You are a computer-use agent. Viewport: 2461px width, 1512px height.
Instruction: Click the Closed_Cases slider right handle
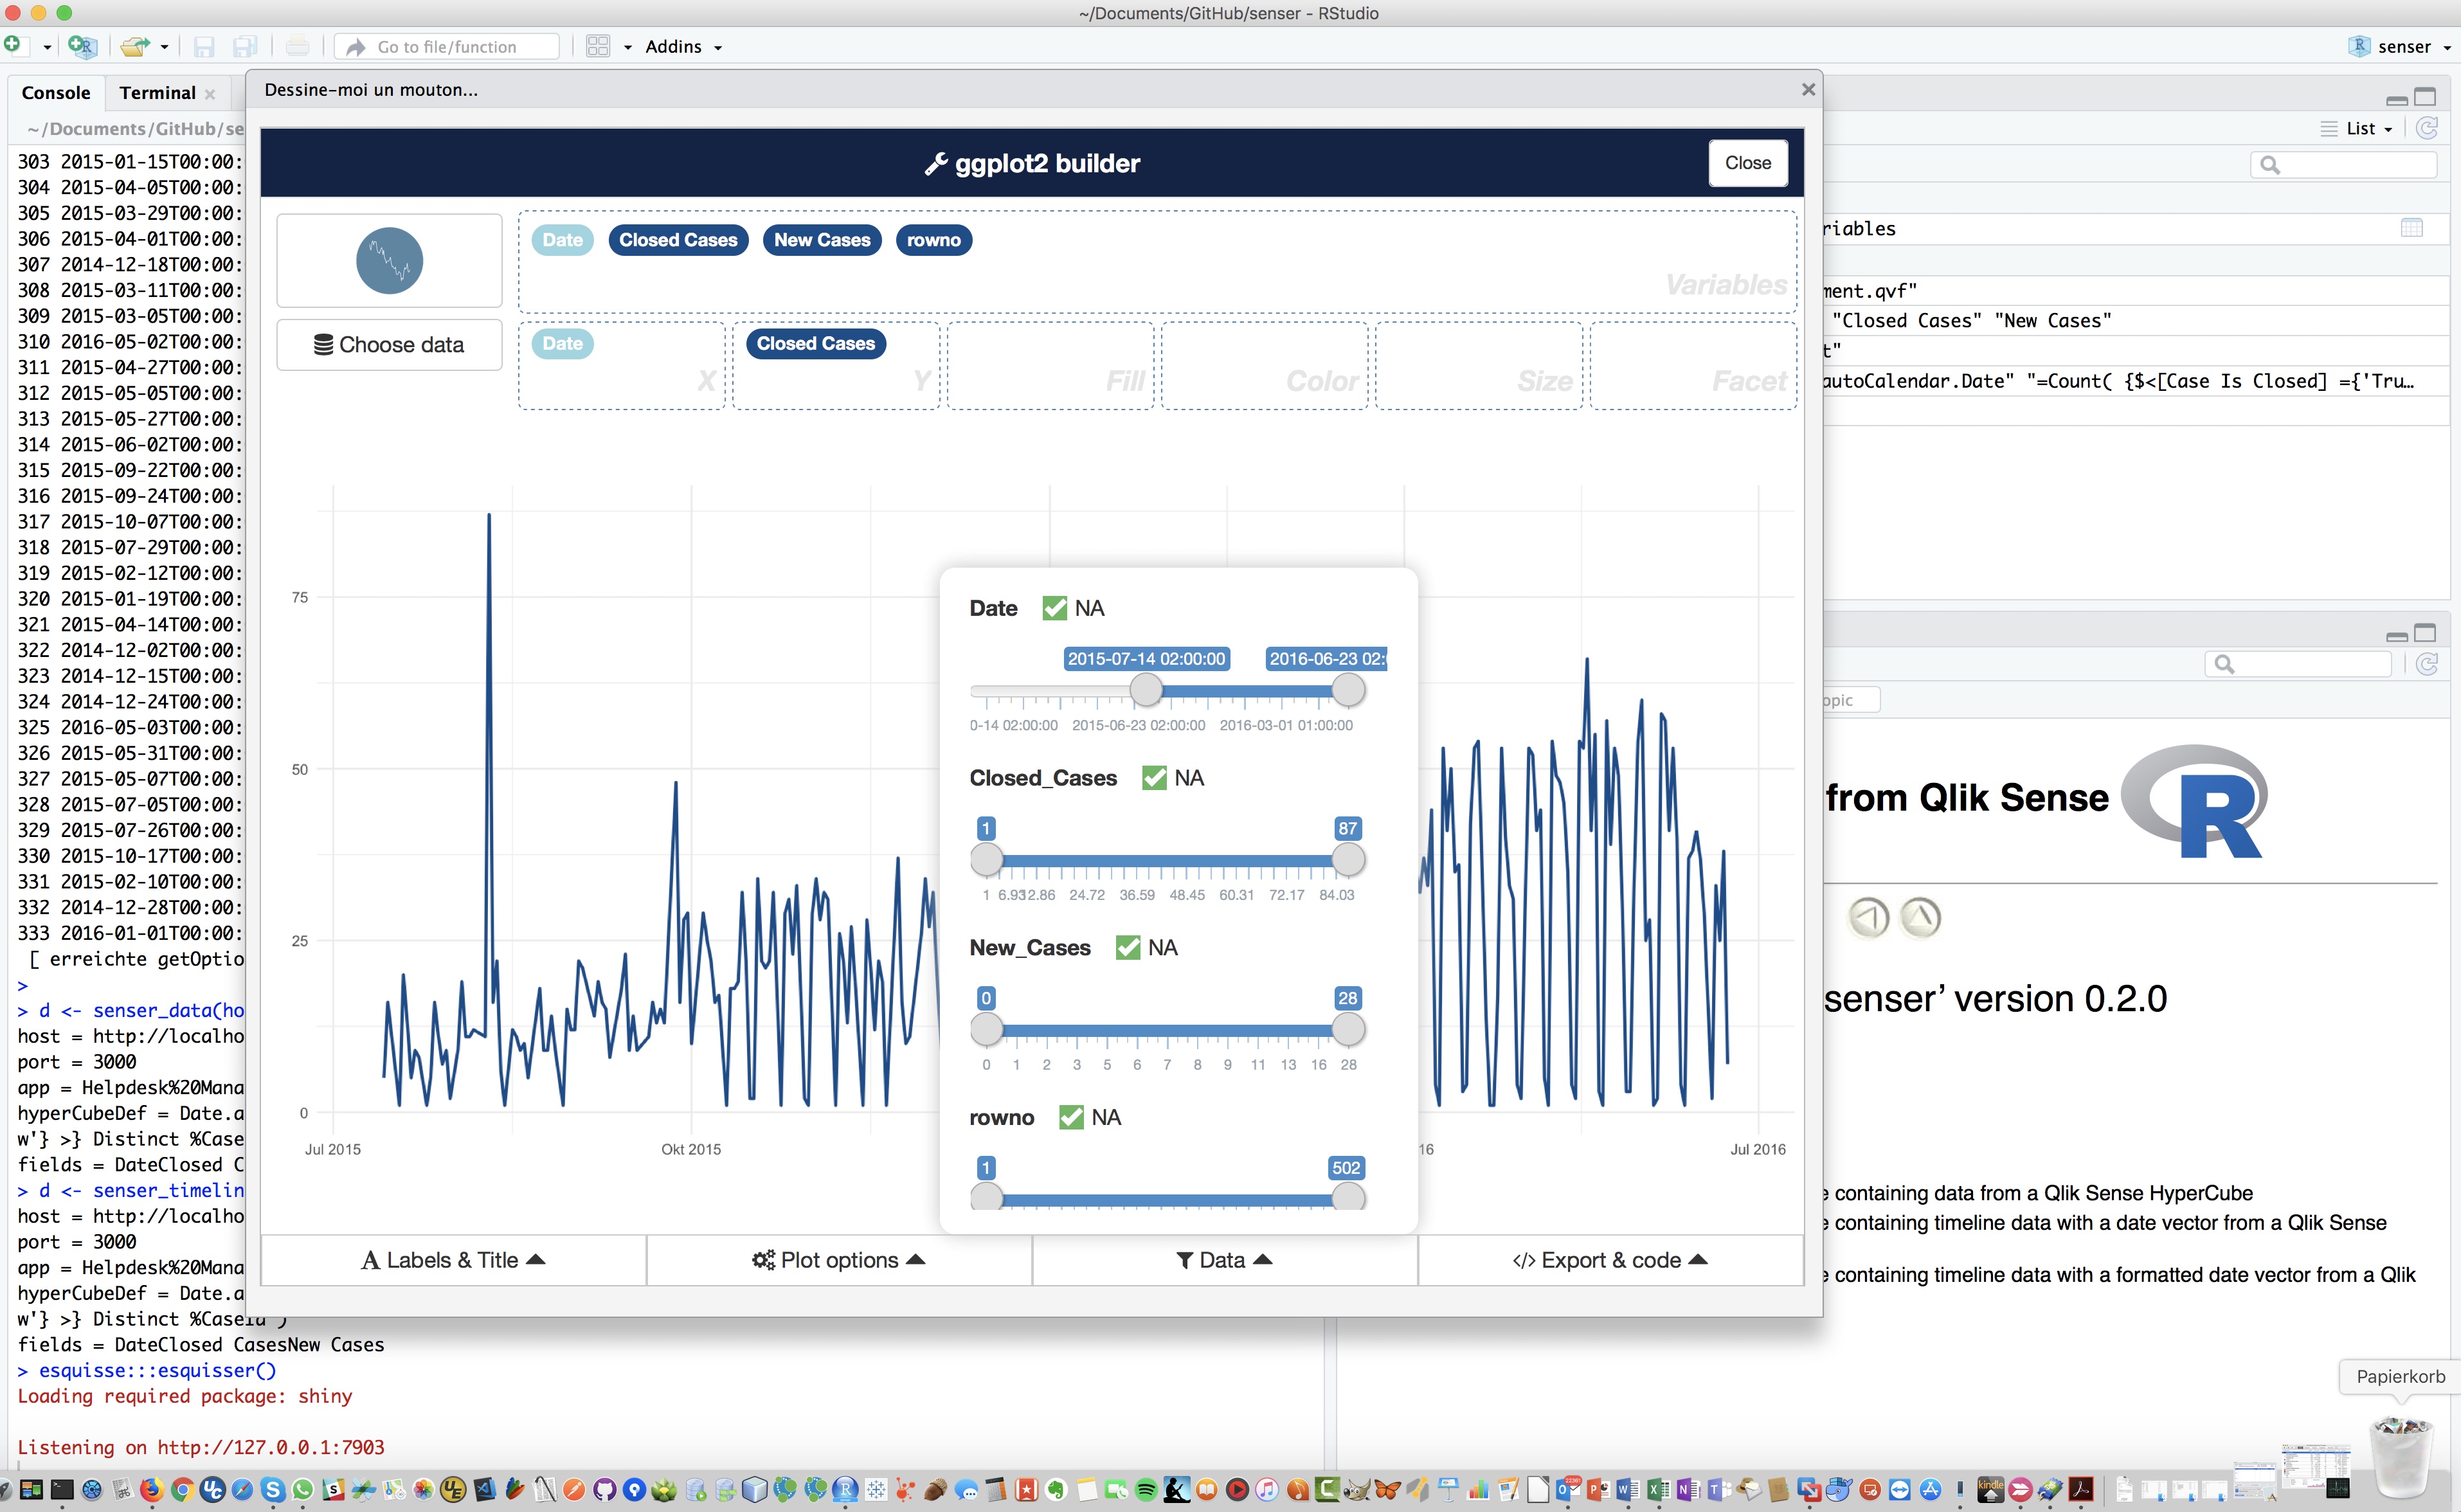point(1348,859)
